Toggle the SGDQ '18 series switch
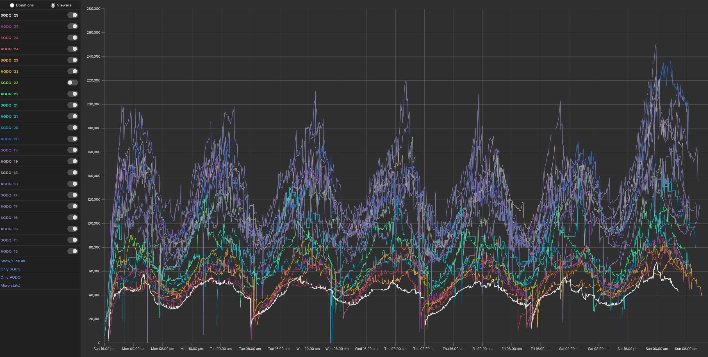Image resolution: width=708 pixels, height=357 pixels. pos(73,173)
